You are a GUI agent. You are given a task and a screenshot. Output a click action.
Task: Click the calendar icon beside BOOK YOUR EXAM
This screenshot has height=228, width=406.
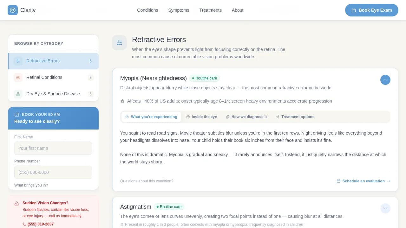[17, 115]
